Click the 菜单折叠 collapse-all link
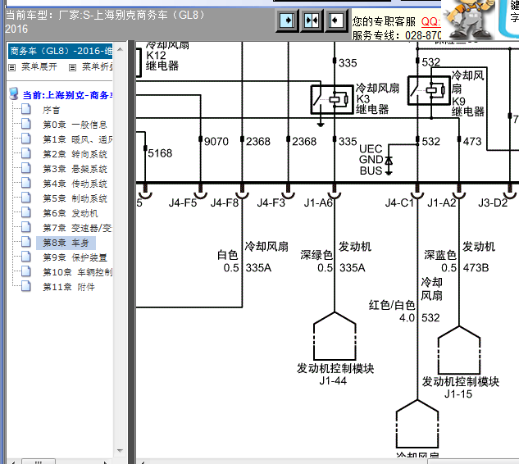The image size is (519, 464). (x=98, y=67)
